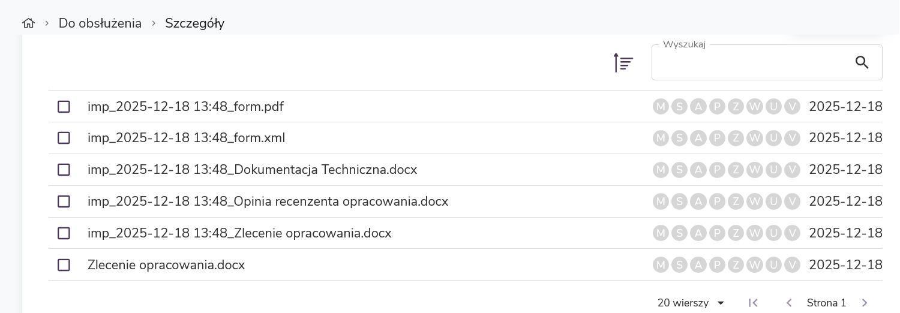Go to the previous page chevron
900x313 pixels.
[790, 303]
